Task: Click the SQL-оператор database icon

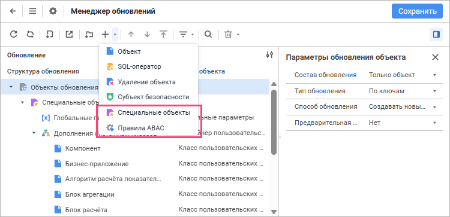Action: [x=110, y=66]
